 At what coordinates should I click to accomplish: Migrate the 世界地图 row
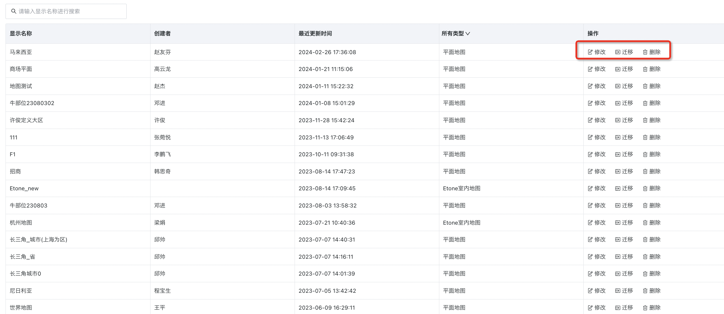(624, 308)
